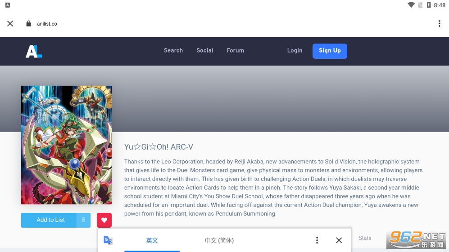
Task: Click the battery status icon
Action: pos(429,5)
